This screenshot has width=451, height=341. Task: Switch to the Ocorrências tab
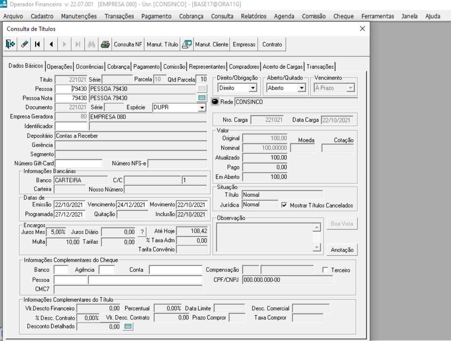point(89,67)
